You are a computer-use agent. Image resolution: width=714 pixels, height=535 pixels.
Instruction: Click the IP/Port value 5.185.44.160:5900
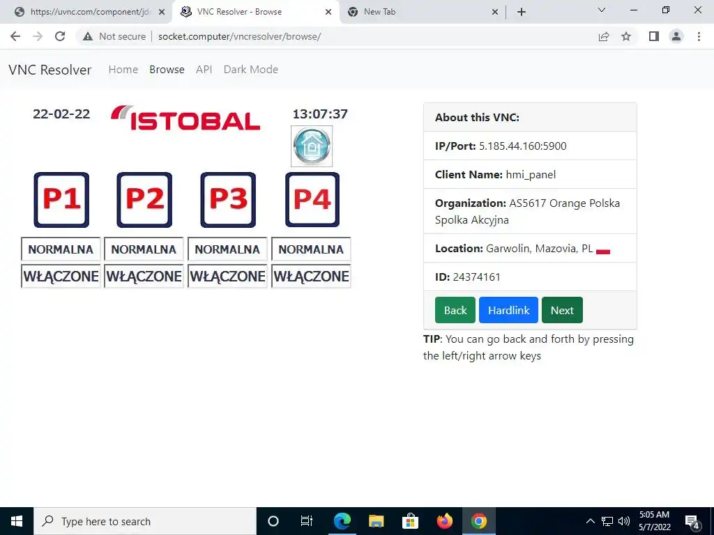coord(523,146)
